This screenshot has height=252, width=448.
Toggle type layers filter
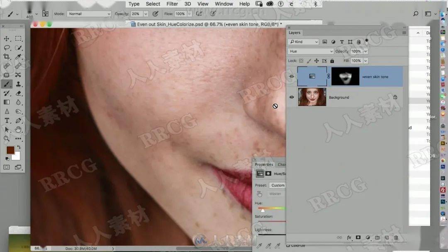coord(342,42)
